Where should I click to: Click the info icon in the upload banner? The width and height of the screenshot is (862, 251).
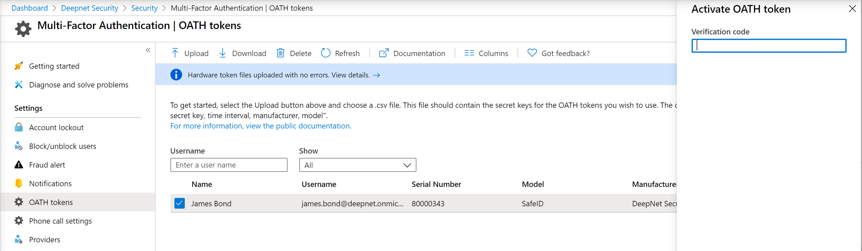click(x=176, y=75)
